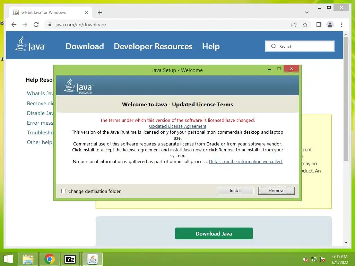Click the Chrome taskbar icon
Screen dimensions: 355x266
(x=50, y=259)
